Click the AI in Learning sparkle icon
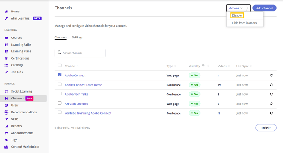The width and height of the screenshot is (283, 153). click(6, 18)
